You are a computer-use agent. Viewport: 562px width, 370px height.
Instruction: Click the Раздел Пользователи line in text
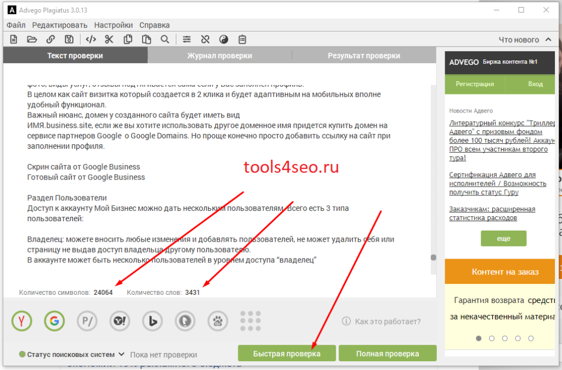point(67,198)
